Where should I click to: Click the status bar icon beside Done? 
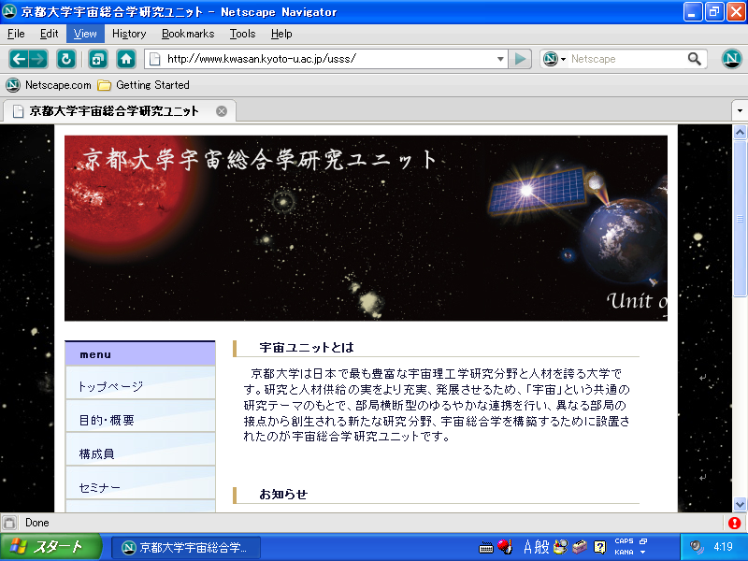[x=9, y=523]
